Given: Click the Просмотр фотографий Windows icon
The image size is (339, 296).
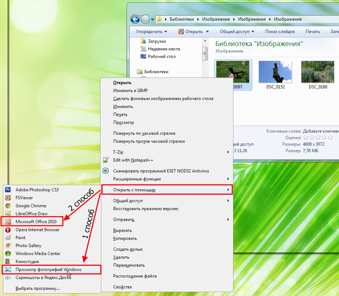Looking at the screenshot, I should pyautogui.click(x=8, y=270).
